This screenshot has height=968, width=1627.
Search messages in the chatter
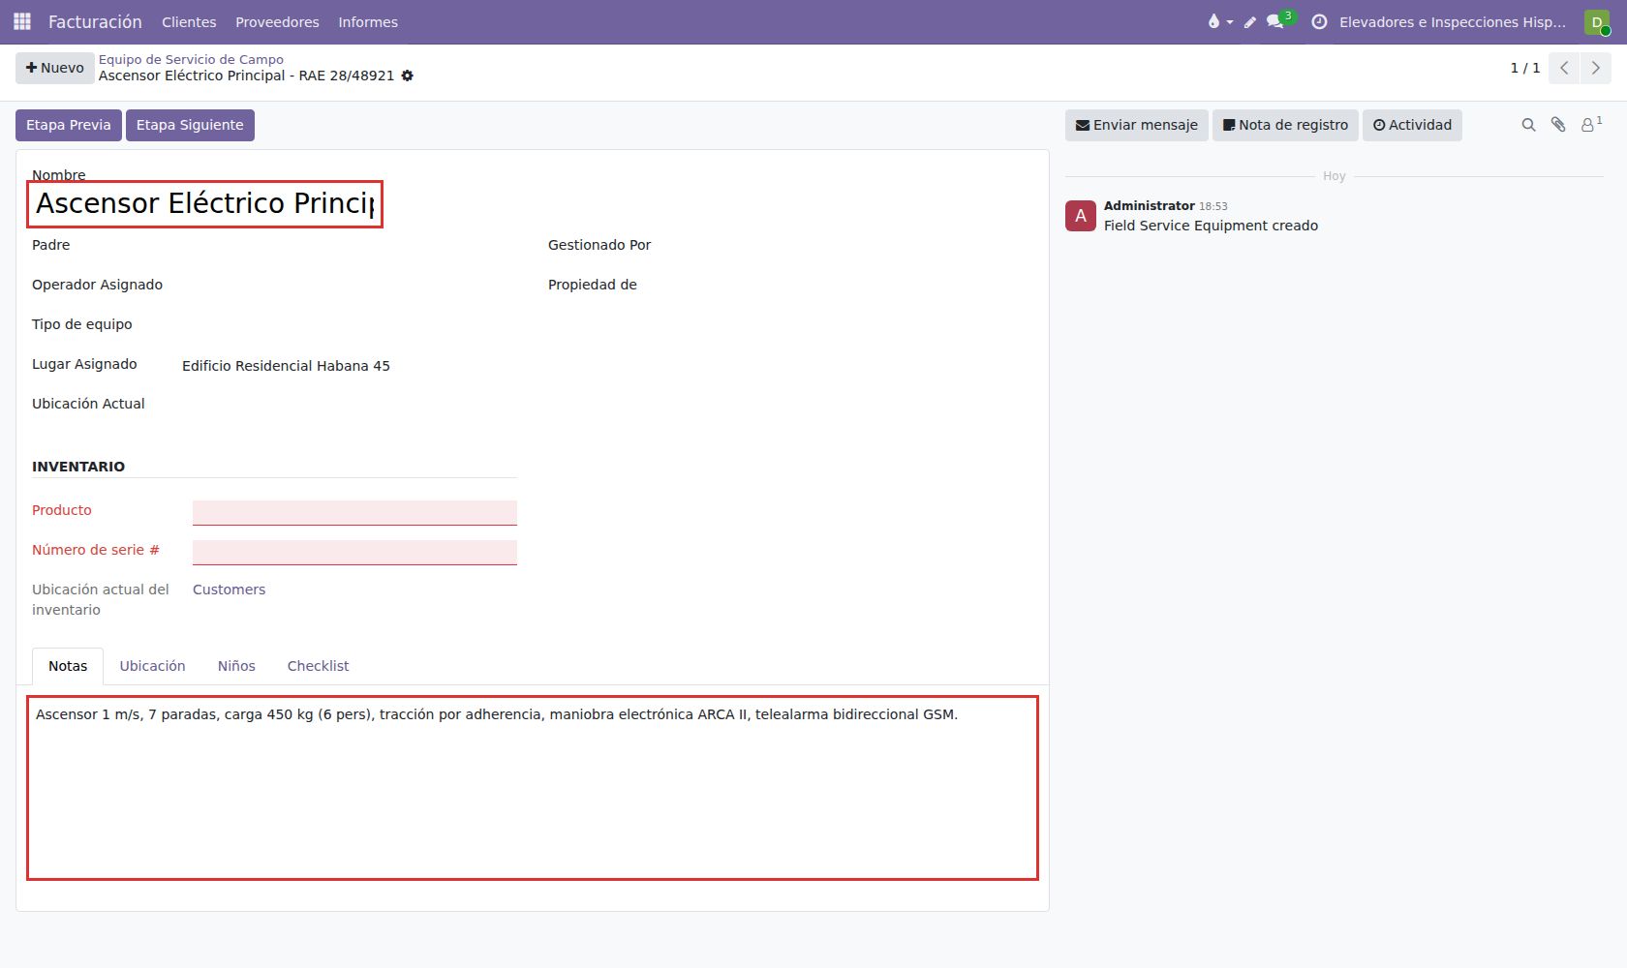(x=1529, y=125)
